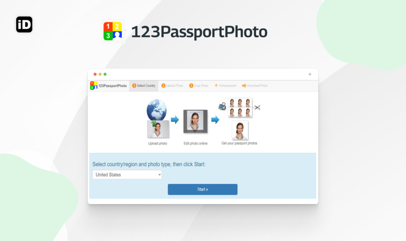Select the Select Country step tab

click(x=144, y=86)
